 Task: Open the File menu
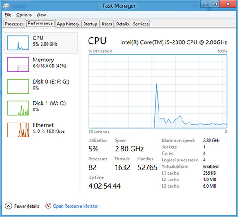tap(8, 15)
